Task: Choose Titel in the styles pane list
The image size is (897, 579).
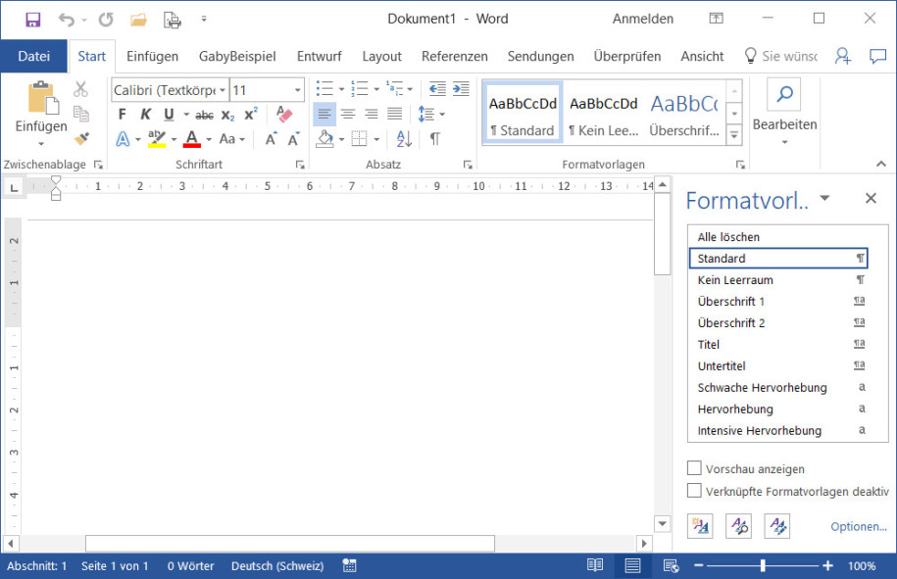Action: 778,344
